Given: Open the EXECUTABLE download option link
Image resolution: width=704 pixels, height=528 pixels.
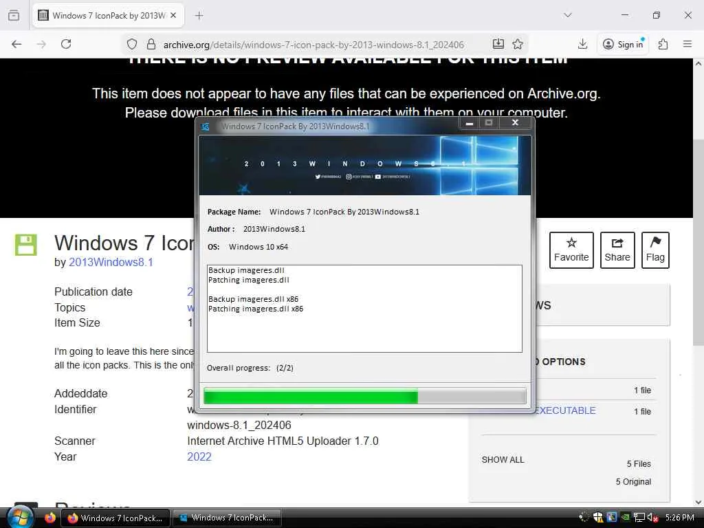Looking at the screenshot, I should pos(566,410).
